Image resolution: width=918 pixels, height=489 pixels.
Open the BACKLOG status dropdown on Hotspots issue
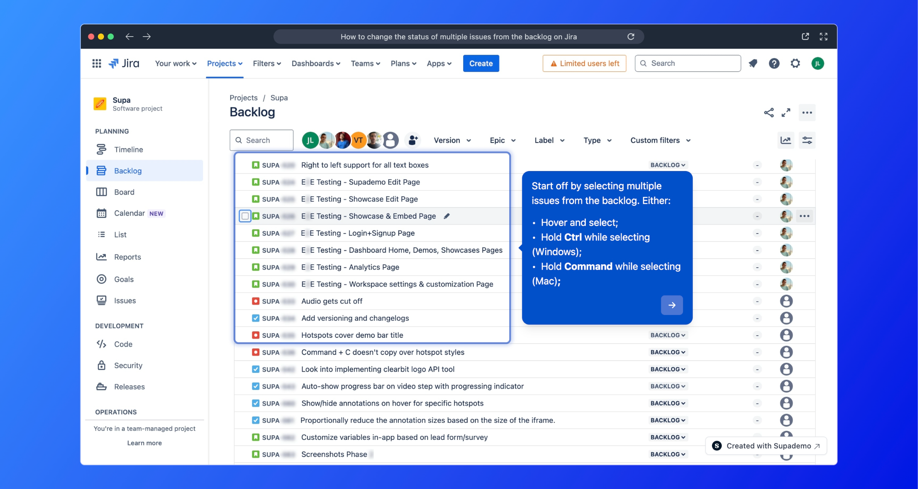(x=667, y=335)
